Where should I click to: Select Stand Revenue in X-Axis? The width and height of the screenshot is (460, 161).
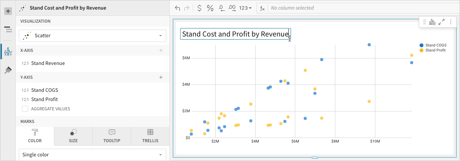tap(48, 63)
